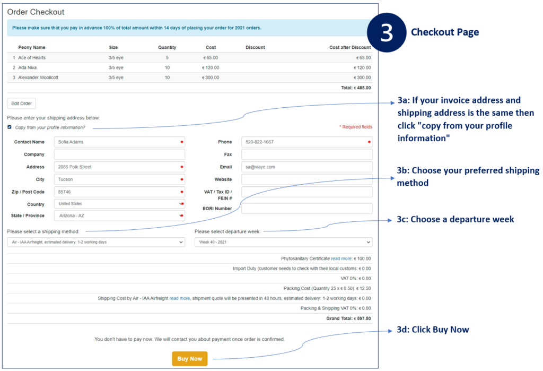The height and width of the screenshot is (371, 543).
Task: Click the Website input field
Action: pos(306,179)
